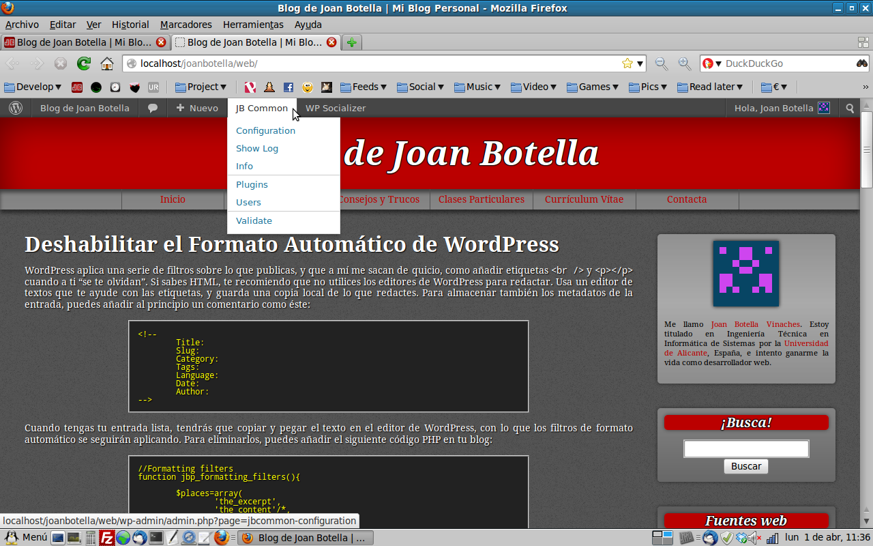873x546 pixels.
Task: Go to the Firefox home page icon
Action: tap(107, 63)
